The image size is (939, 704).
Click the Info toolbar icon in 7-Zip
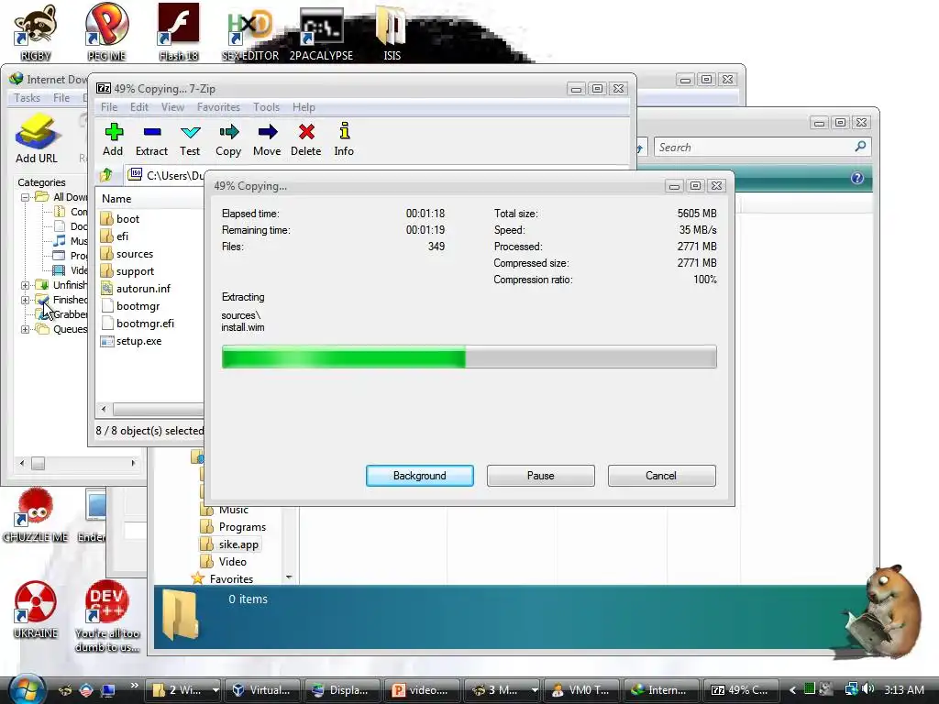344,139
